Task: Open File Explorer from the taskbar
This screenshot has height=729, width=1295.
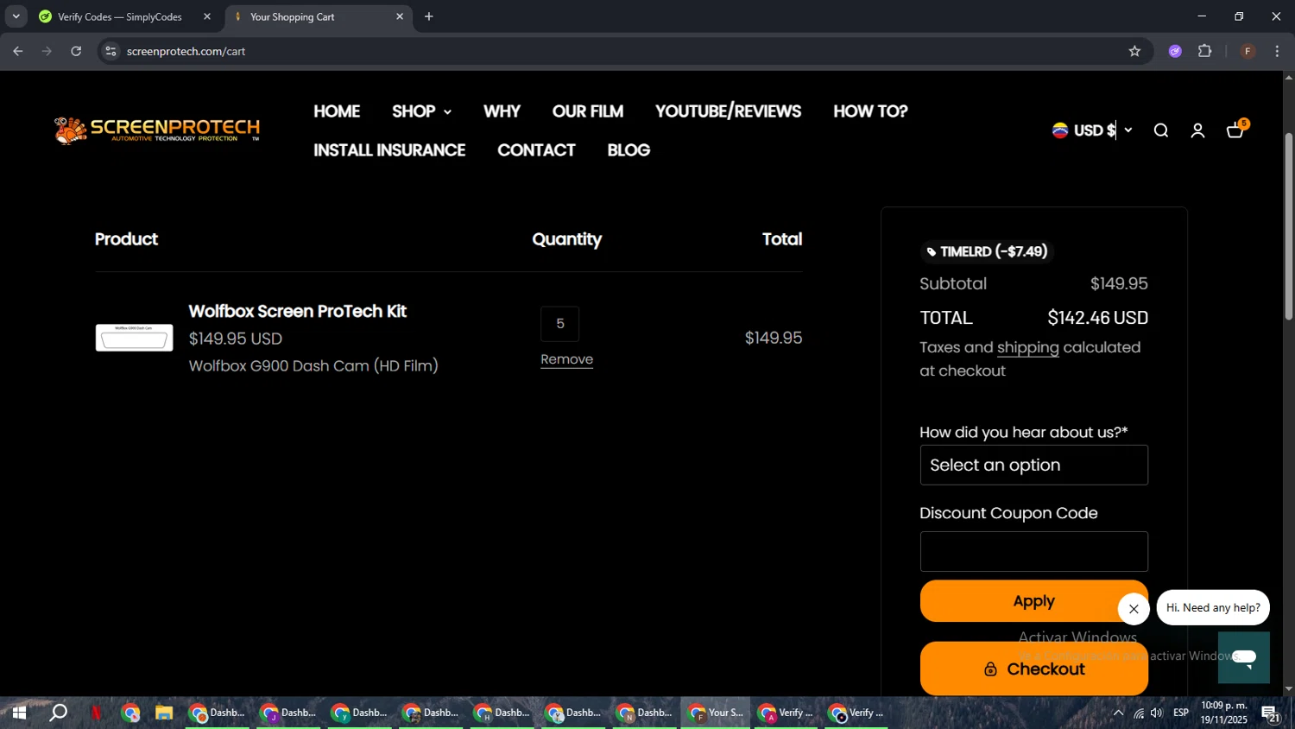Action: (x=164, y=713)
